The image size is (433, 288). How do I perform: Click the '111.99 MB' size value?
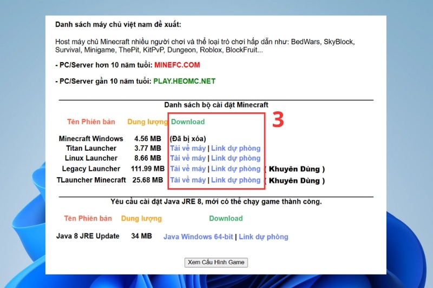[148, 169]
